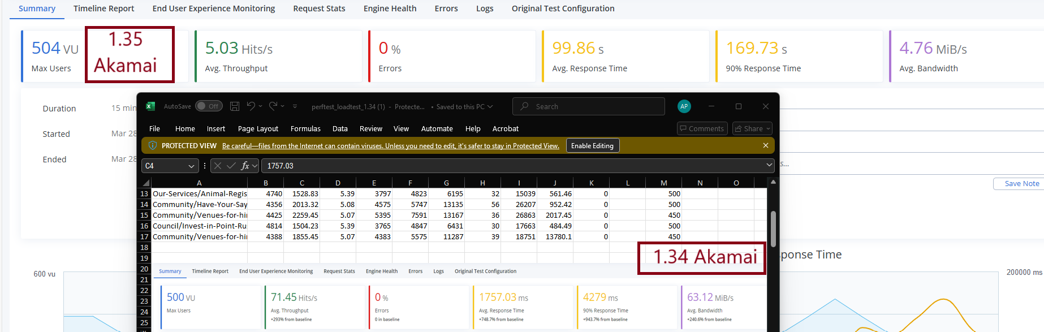The height and width of the screenshot is (332, 1044).
Task: Click the 'Be careful' Protected View link
Action: 391,146
